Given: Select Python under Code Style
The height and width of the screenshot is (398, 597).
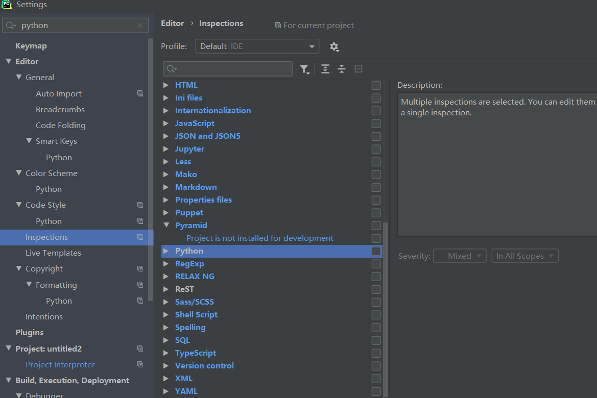Looking at the screenshot, I should (49, 221).
